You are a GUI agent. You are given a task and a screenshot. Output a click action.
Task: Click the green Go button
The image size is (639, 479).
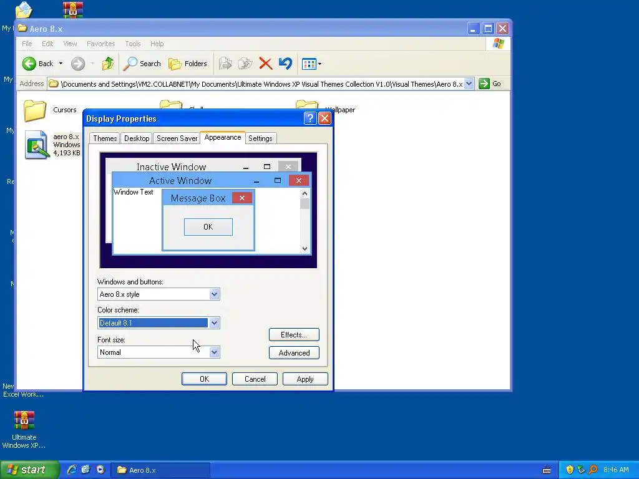point(490,84)
